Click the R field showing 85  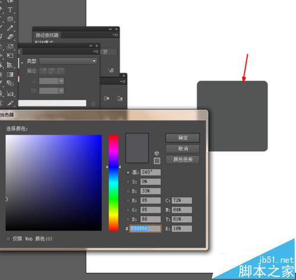click(150, 200)
